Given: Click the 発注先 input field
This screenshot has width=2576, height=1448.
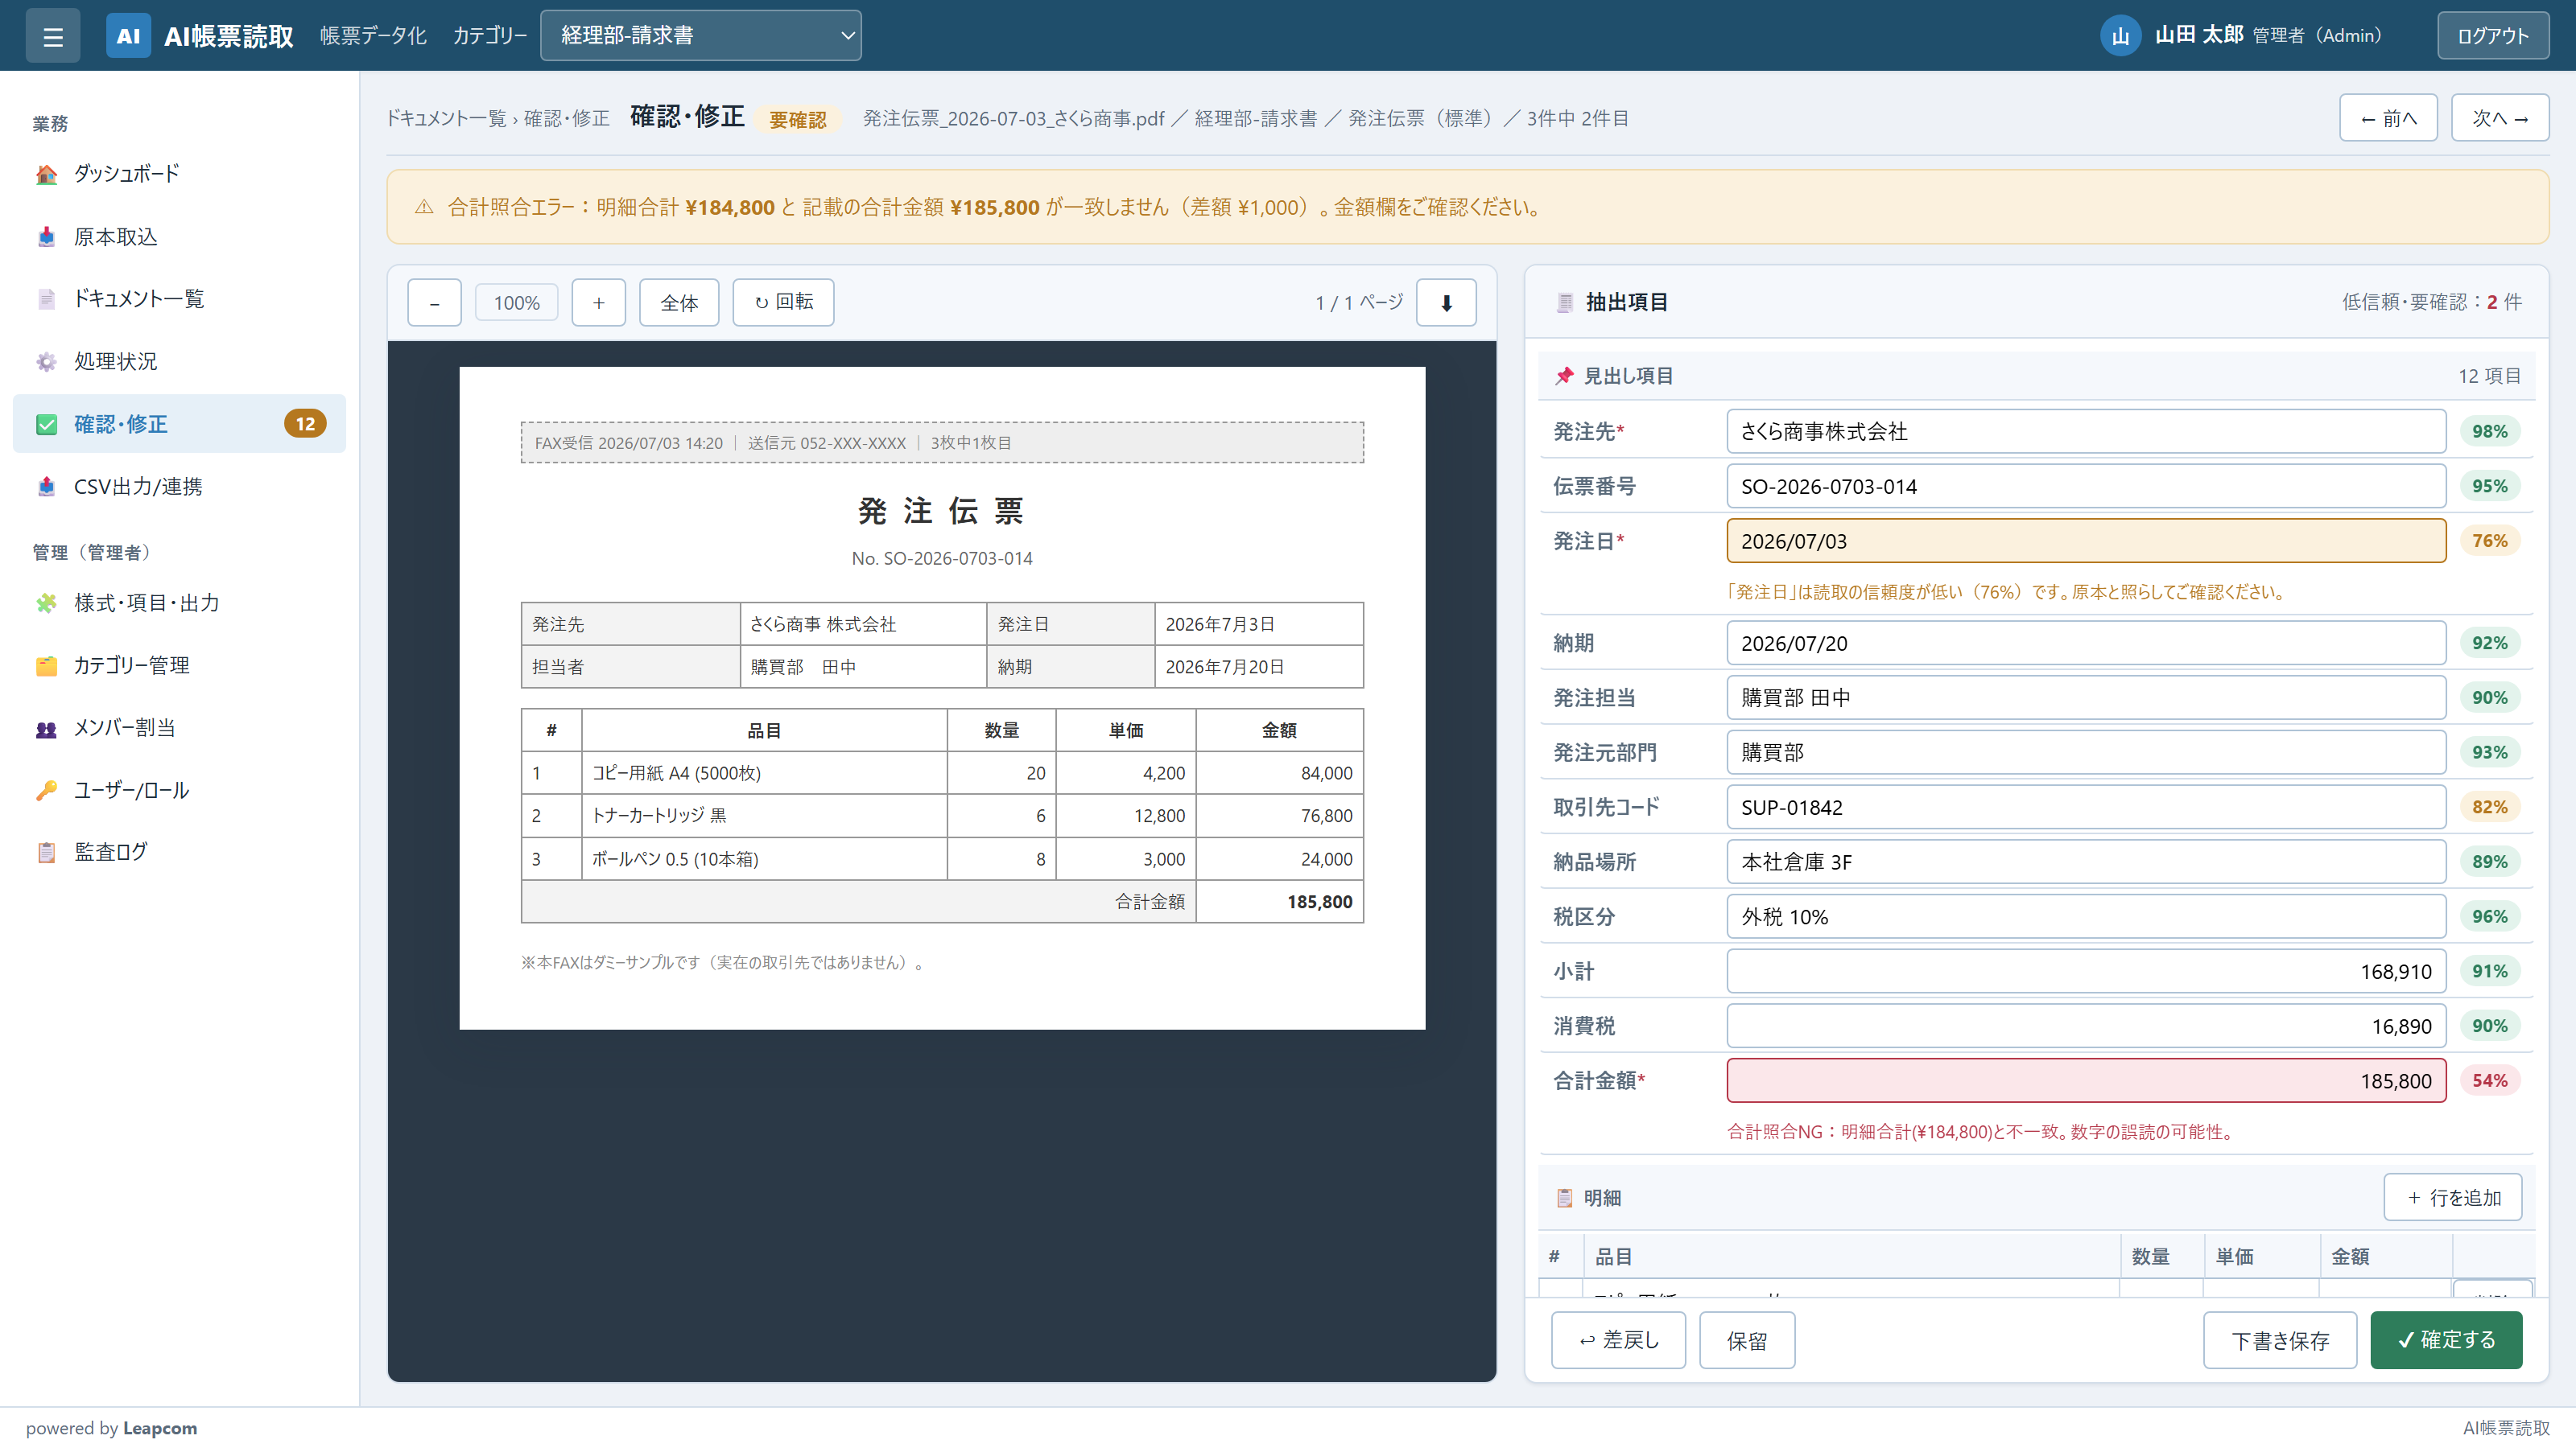Looking at the screenshot, I should point(2086,432).
